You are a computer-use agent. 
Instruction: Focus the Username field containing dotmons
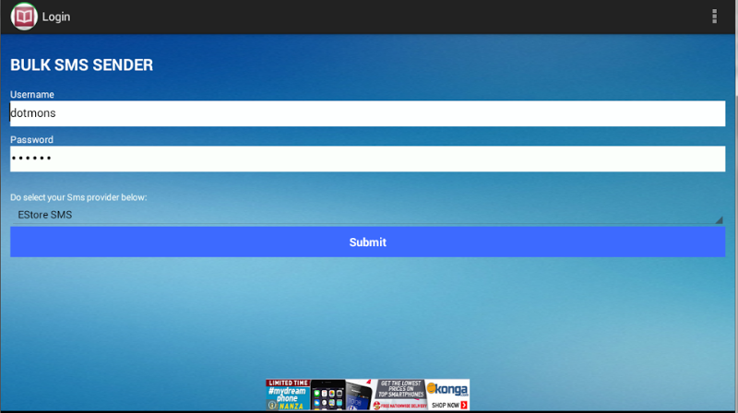click(x=367, y=113)
